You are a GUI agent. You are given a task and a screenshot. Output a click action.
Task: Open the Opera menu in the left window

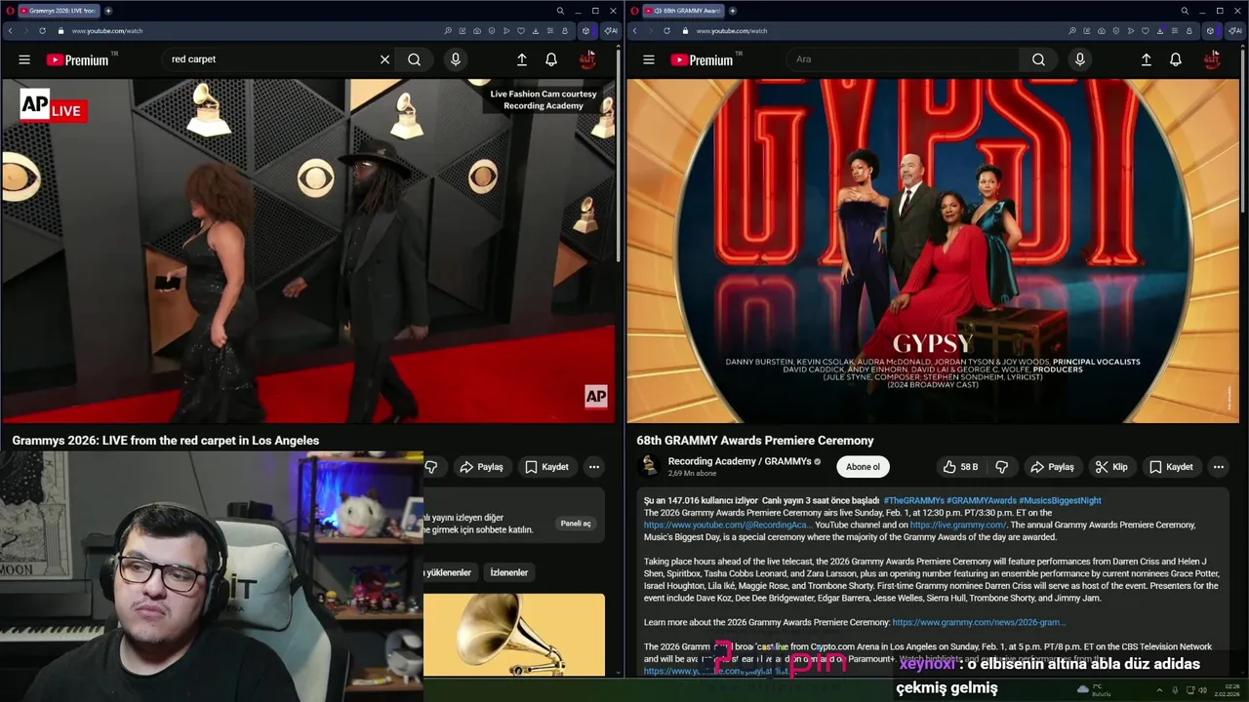[x=10, y=11]
